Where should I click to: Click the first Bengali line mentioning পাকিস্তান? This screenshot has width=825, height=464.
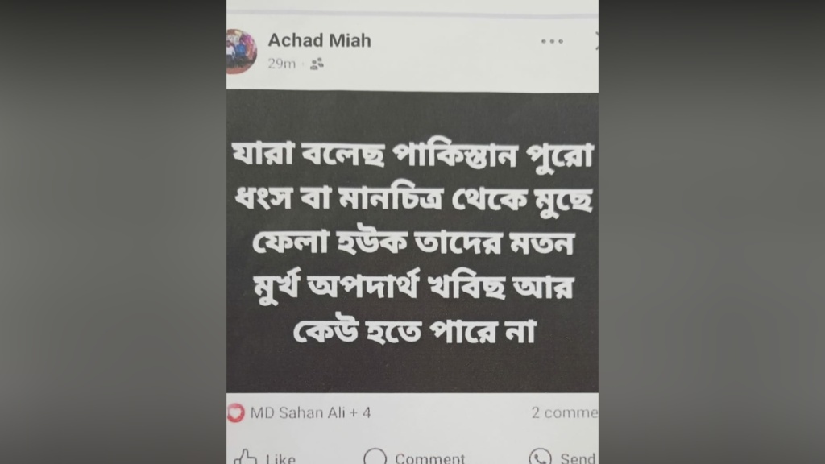click(412, 155)
